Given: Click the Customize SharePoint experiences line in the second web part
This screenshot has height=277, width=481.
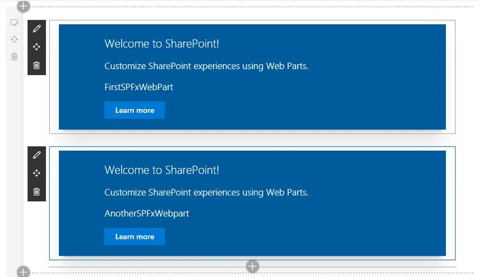Looking at the screenshot, I should click(206, 192).
